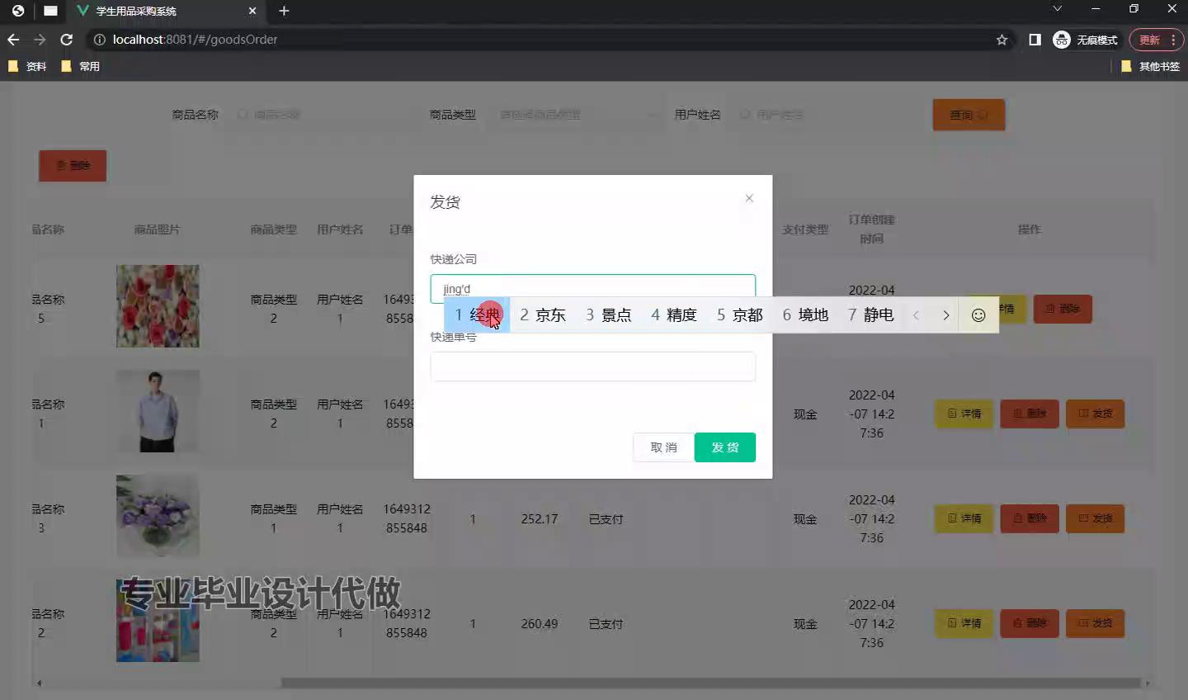Navigate back in browser history
The image size is (1188, 700).
[13, 40]
